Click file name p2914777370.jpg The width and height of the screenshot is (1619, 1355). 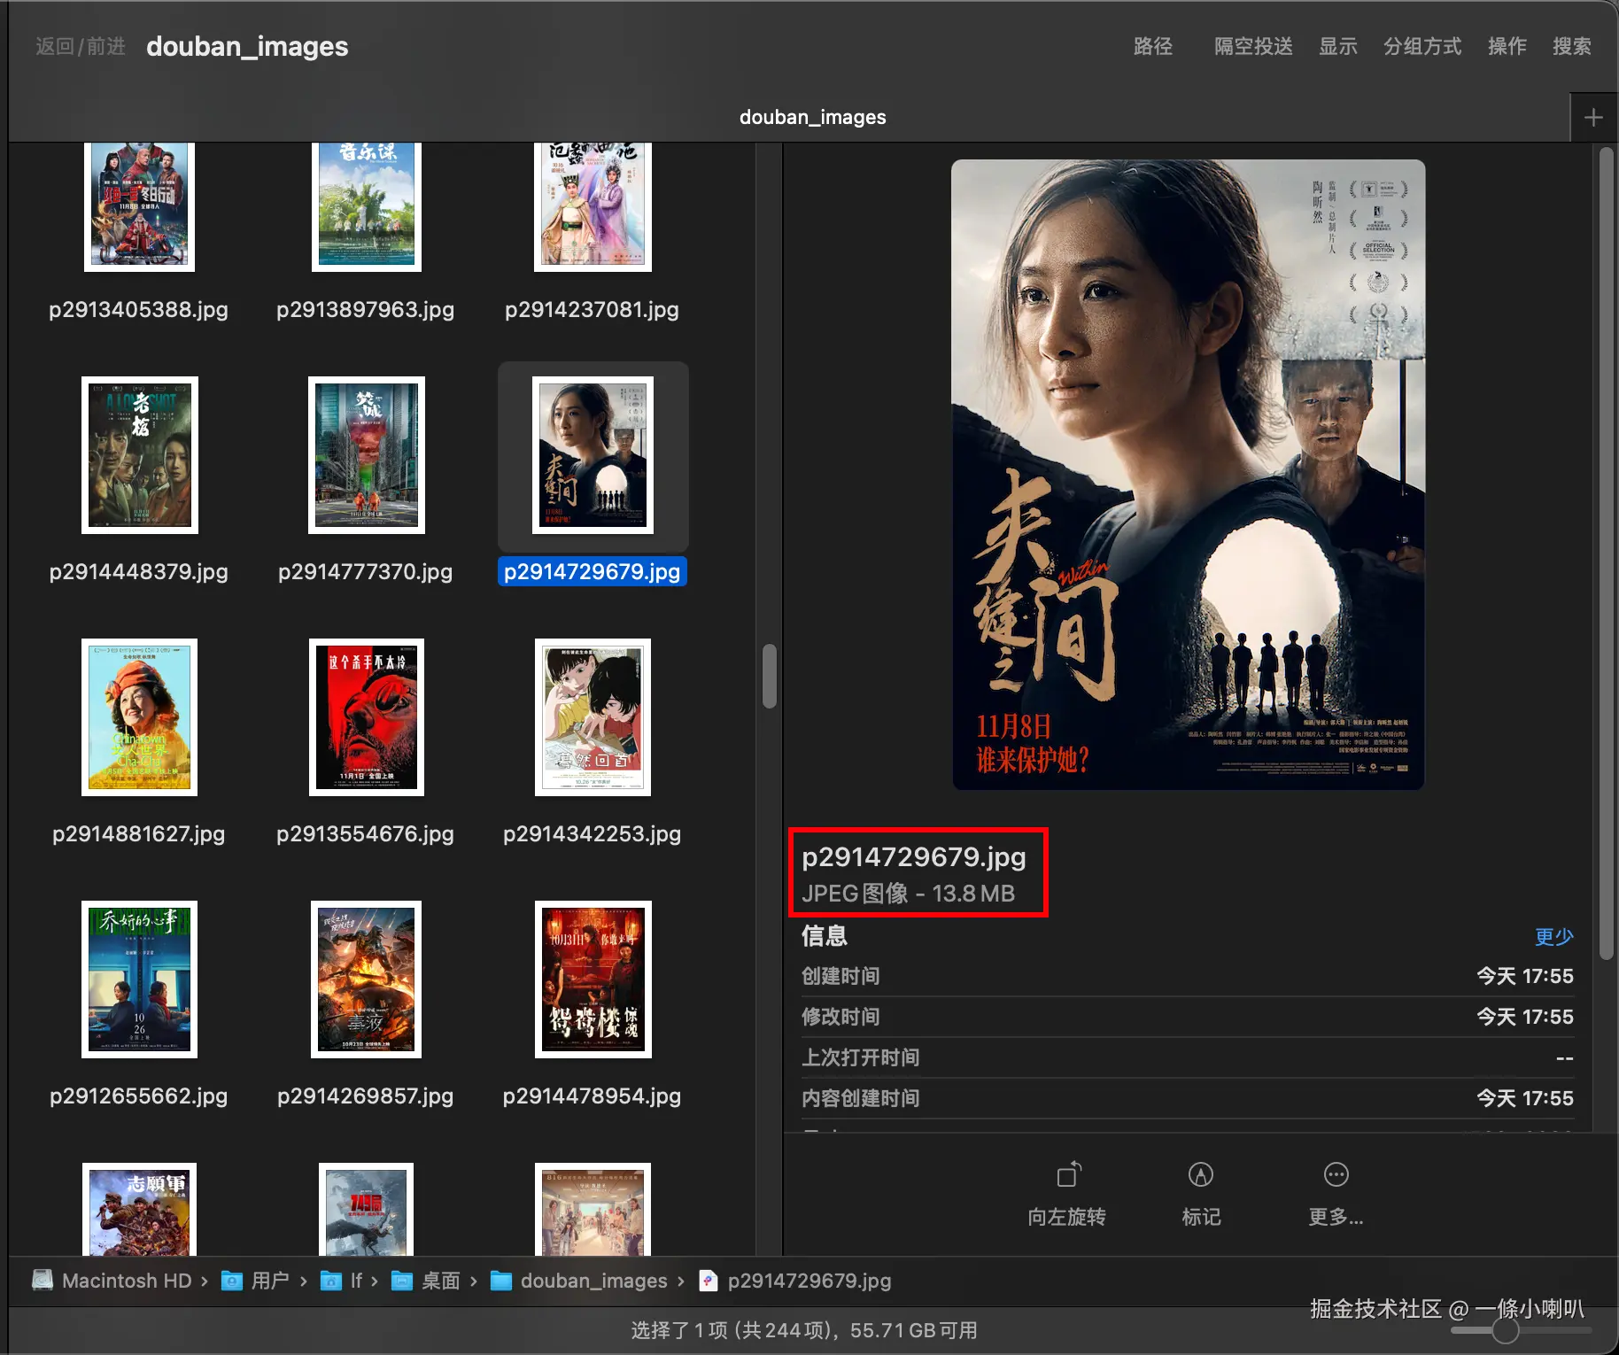[366, 572]
